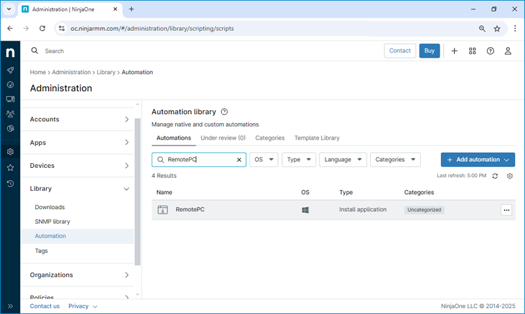
Task: Clear the RemotePC search text
Action: tap(239, 159)
